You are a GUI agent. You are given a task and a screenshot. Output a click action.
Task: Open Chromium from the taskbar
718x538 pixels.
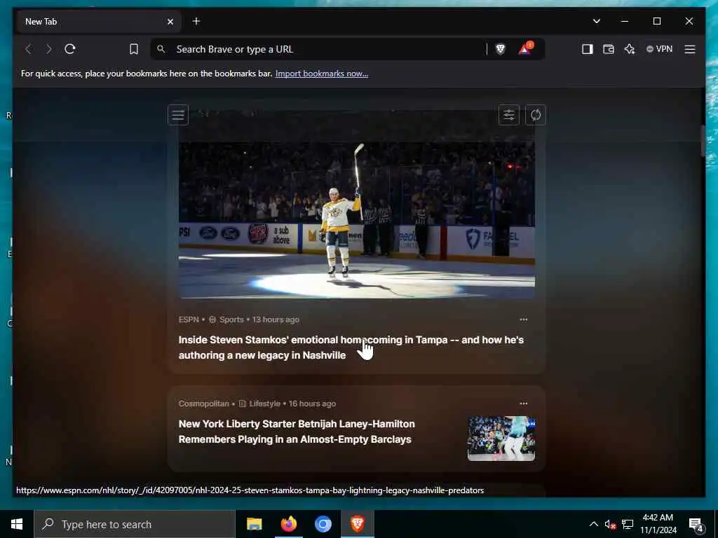[x=323, y=524]
